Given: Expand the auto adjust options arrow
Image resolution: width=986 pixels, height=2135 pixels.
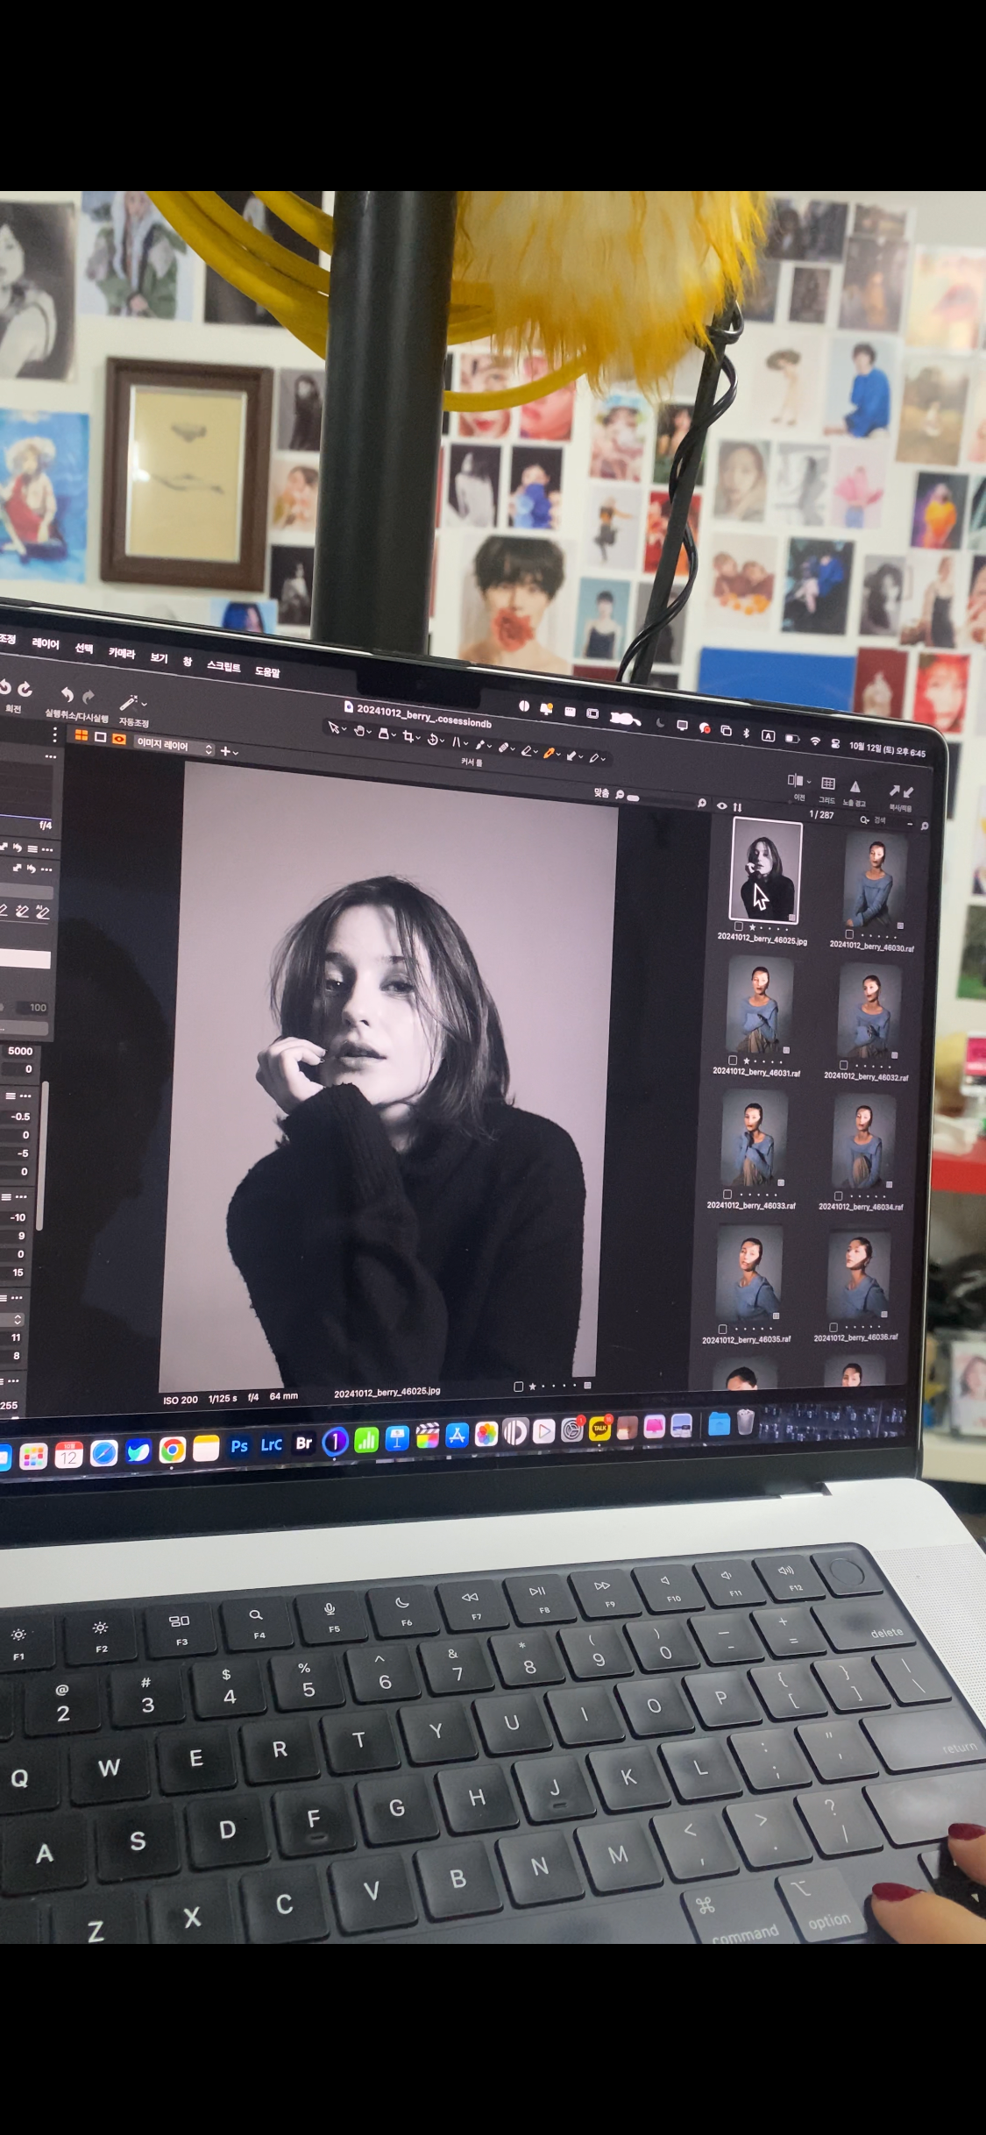Looking at the screenshot, I should coord(144,705).
